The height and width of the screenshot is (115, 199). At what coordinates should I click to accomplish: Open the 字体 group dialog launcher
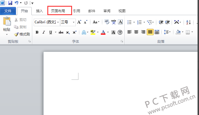(x=122, y=41)
